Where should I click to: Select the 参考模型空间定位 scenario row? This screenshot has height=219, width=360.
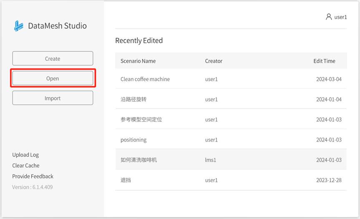141,119
